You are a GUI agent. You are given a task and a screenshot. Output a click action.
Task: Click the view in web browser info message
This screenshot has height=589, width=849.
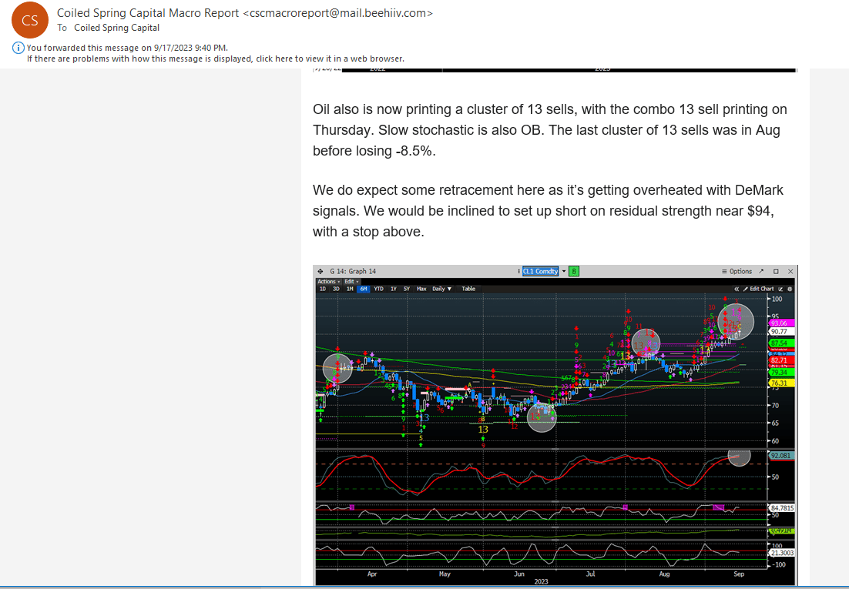pos(216,59)
